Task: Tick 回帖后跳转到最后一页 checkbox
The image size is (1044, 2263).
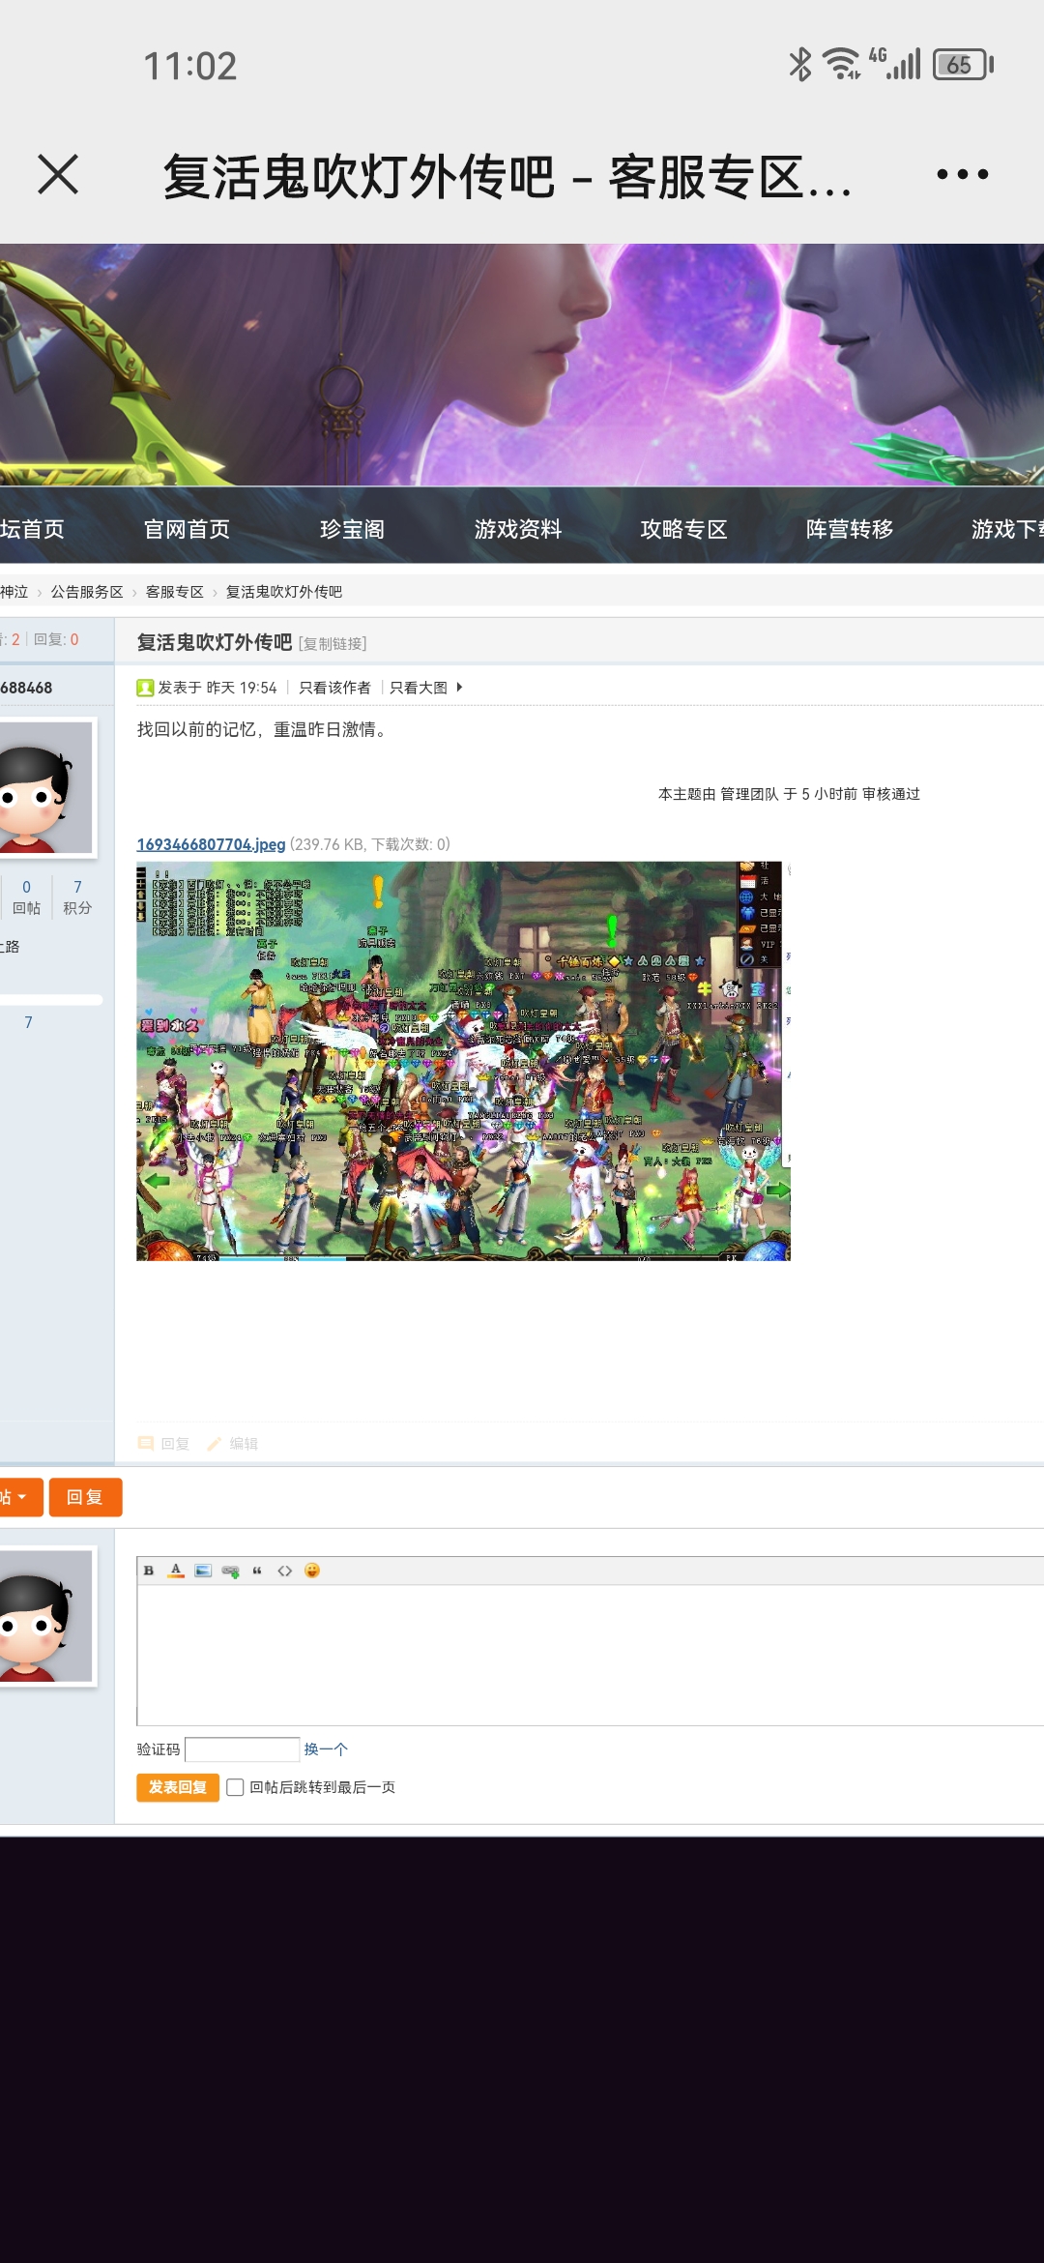Action: tap(235, 1787)
